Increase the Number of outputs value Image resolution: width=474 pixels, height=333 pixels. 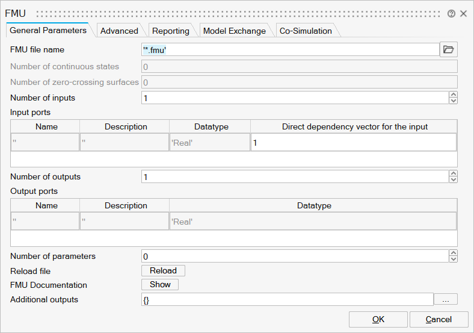(x=454, y=174)
